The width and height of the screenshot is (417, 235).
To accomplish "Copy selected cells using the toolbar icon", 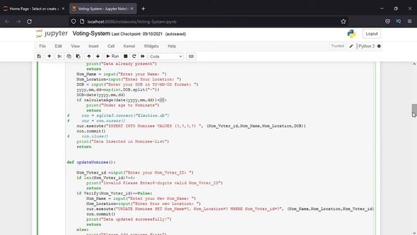I will (x=69, y=56).
